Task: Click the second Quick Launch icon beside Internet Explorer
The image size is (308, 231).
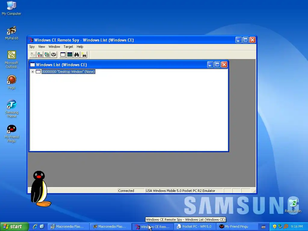Action: 42,226
